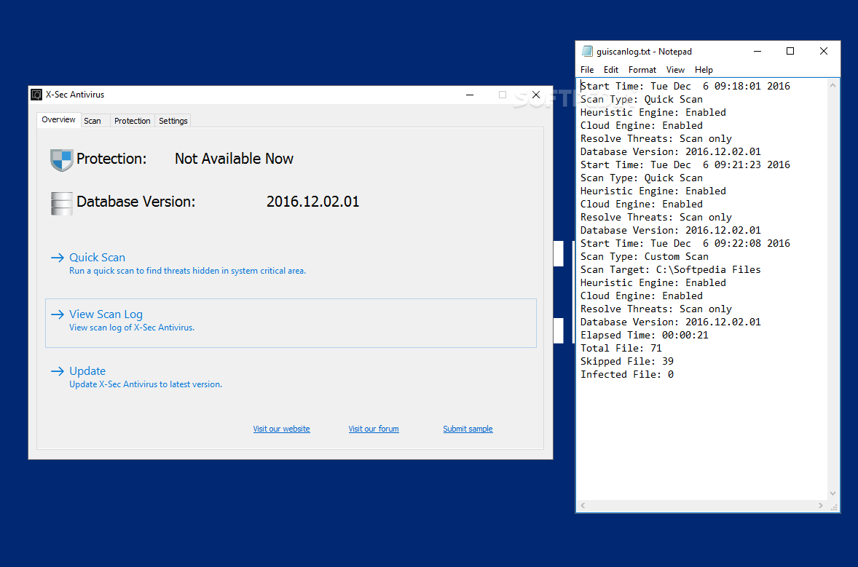Click 'Run a quick scan to find threats' description

(187, 271)
